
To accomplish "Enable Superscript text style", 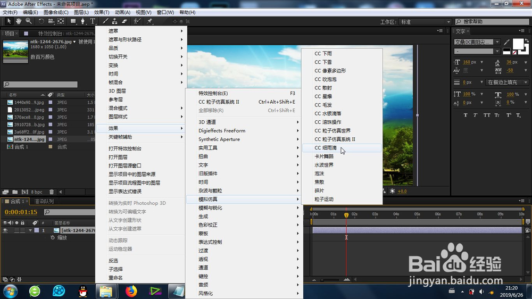I will (x=509, y=115).
